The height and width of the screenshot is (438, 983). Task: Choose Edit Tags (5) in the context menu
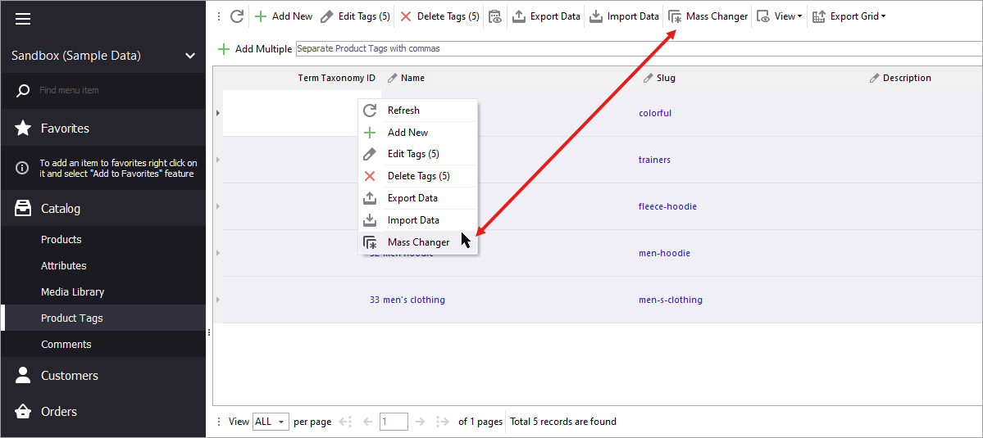click(x=413, y=154)
